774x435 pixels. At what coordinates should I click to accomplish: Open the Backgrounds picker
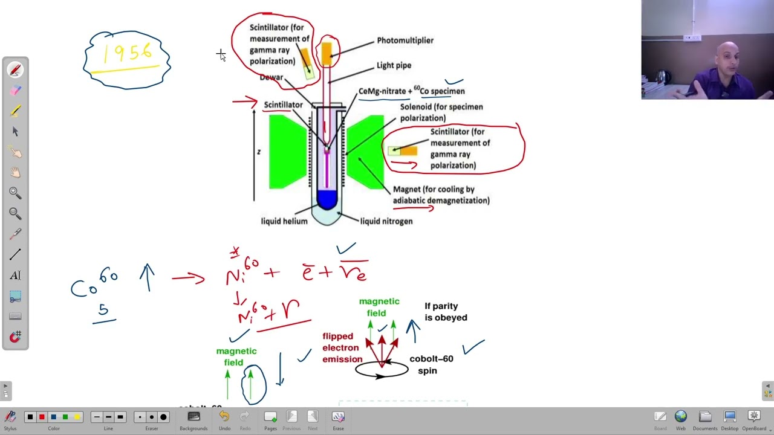click(193, 420)
